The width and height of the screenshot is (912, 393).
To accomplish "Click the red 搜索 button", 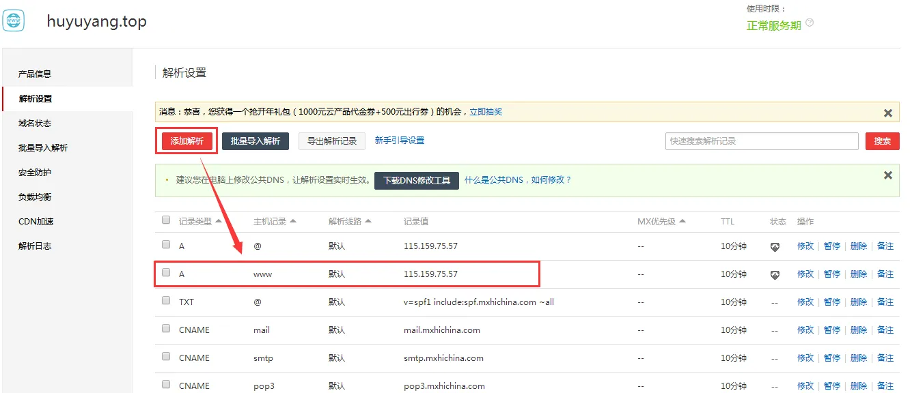I will [883, 141].
